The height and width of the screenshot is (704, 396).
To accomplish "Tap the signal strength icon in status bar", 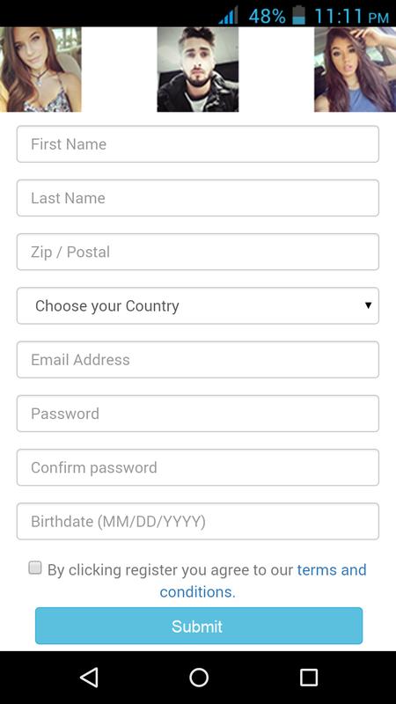I will click(x=228, y=16).
